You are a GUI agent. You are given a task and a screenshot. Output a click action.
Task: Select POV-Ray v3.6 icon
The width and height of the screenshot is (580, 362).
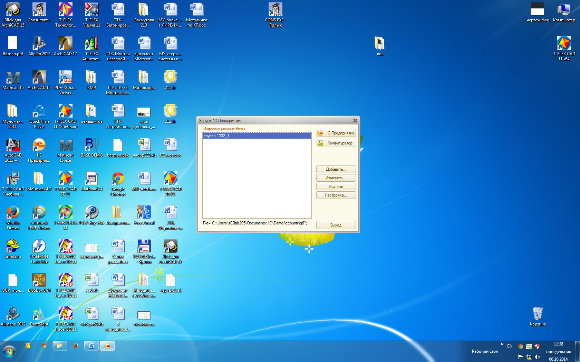click(91, 215)
